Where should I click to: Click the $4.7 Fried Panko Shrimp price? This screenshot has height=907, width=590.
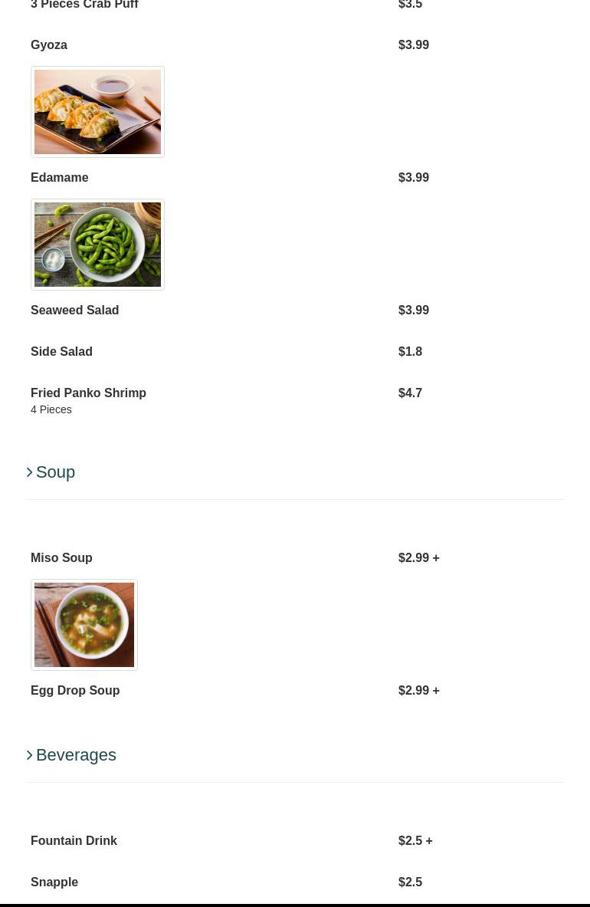(x=410, y=393)
